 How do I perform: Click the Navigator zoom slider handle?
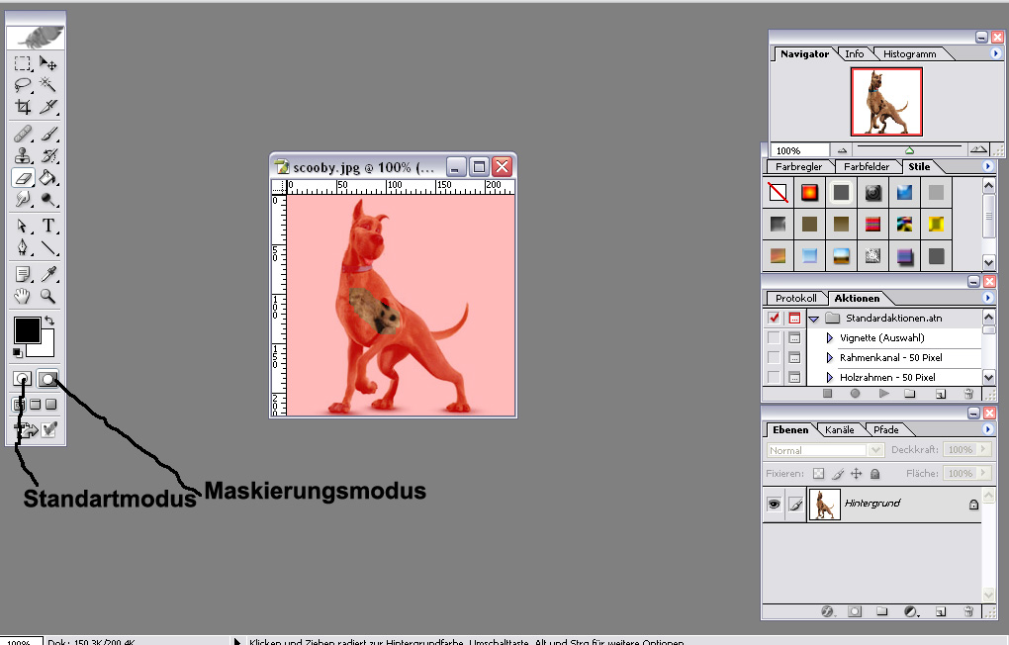909,150
